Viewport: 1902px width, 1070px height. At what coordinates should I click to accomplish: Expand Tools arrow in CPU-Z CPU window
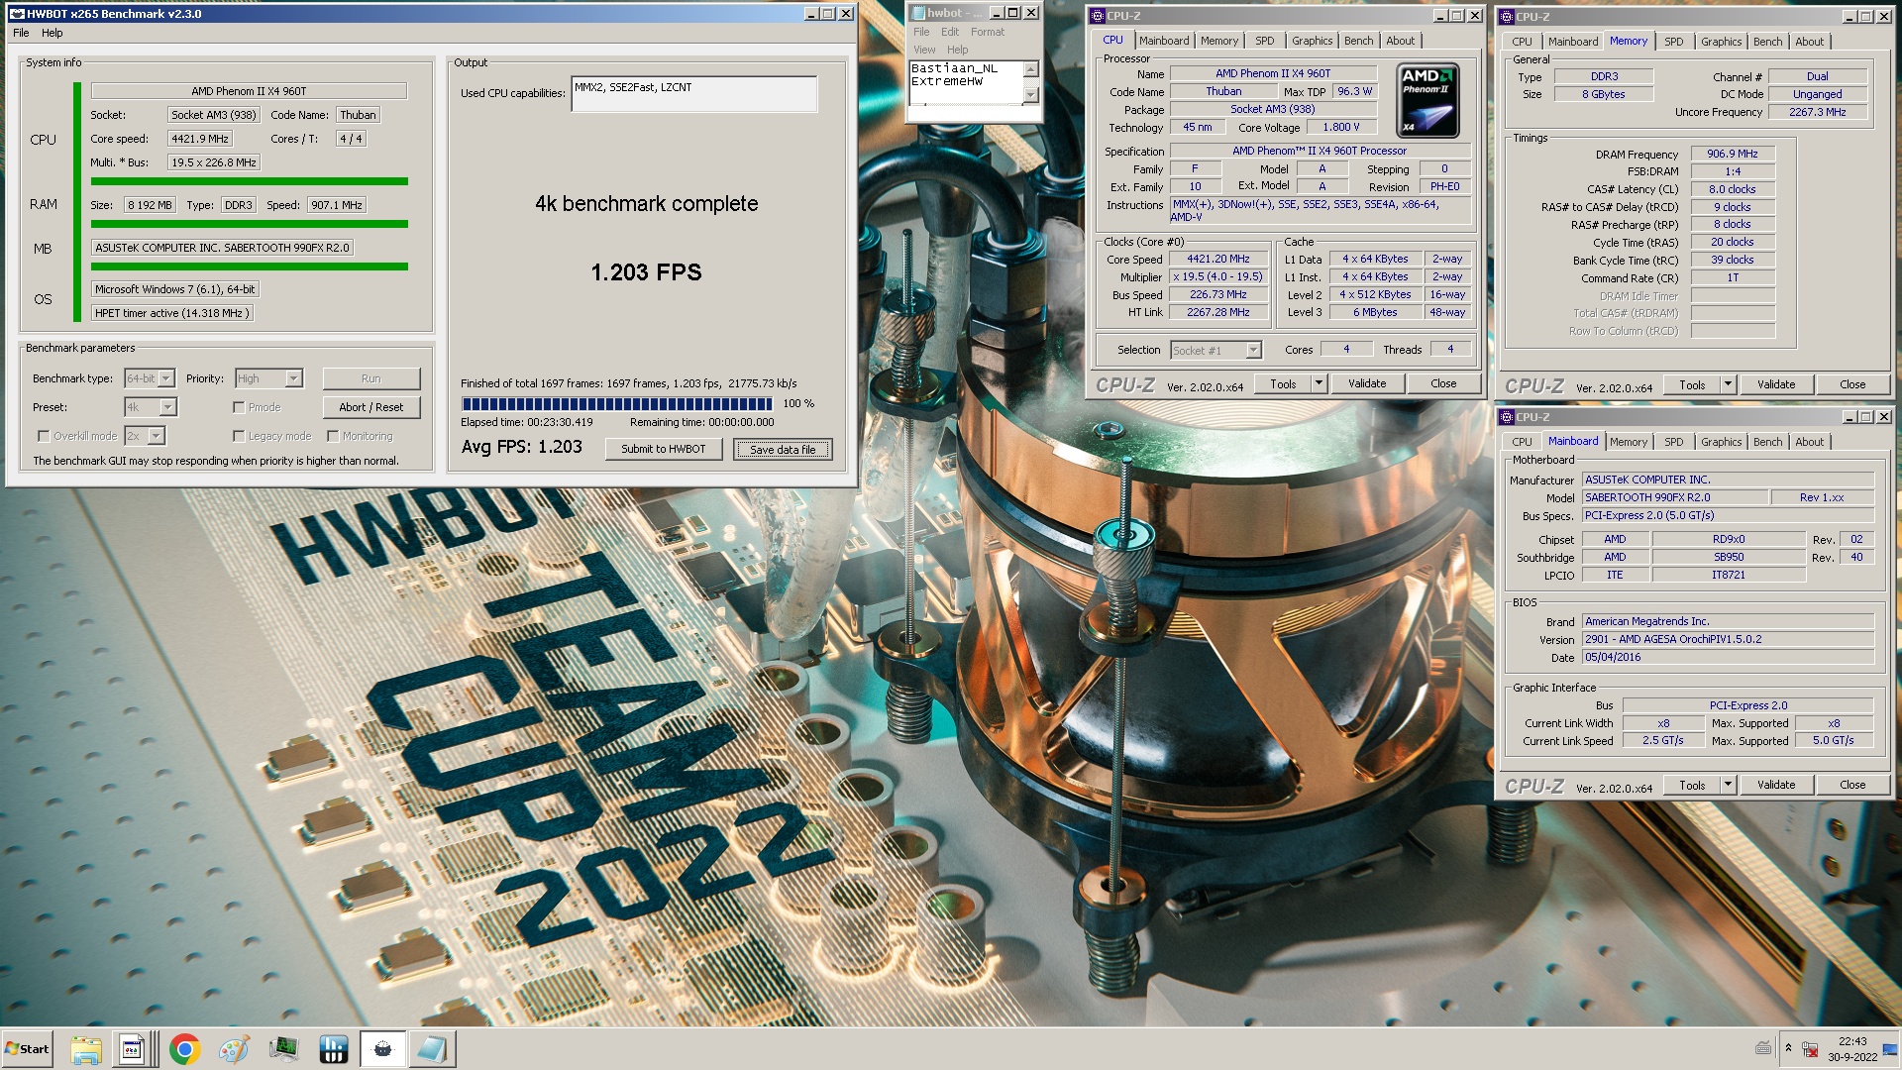click(x=1319, y=383)
